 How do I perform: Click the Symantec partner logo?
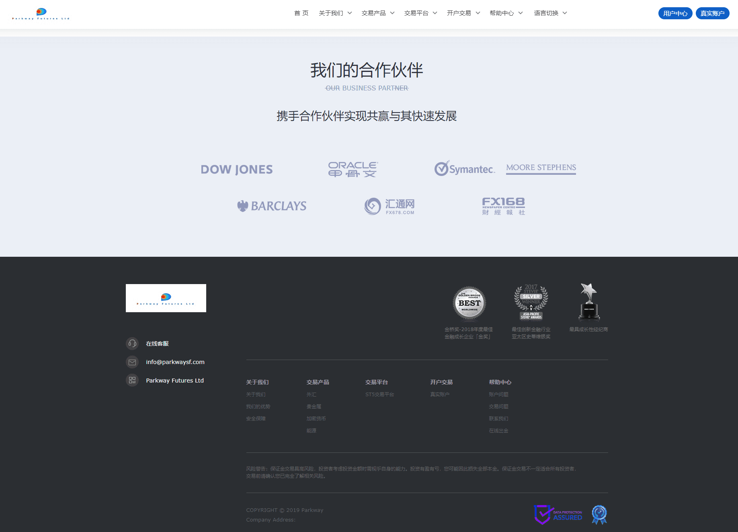tap(464, 168)
